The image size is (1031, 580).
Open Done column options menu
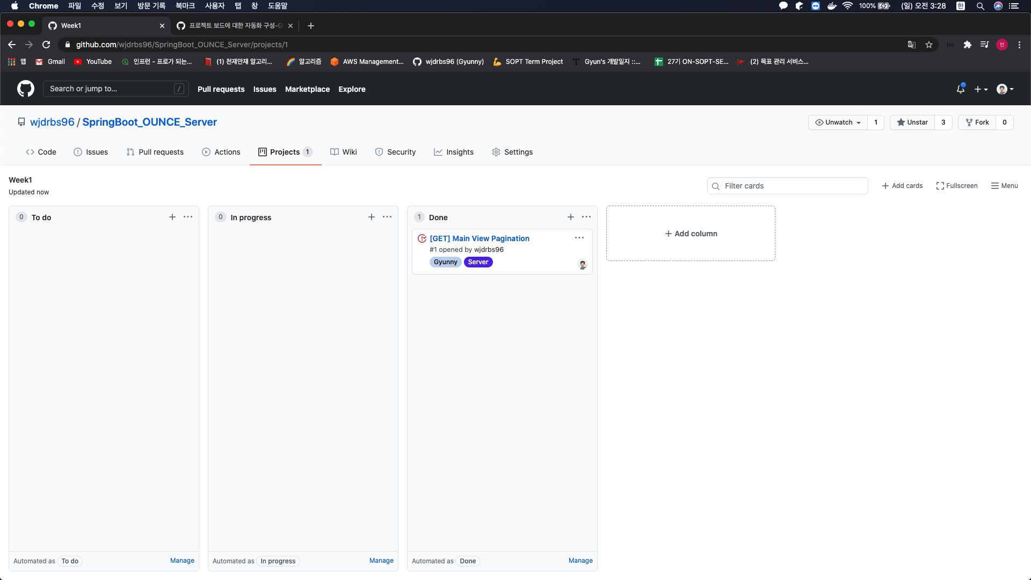pos(586,217)
